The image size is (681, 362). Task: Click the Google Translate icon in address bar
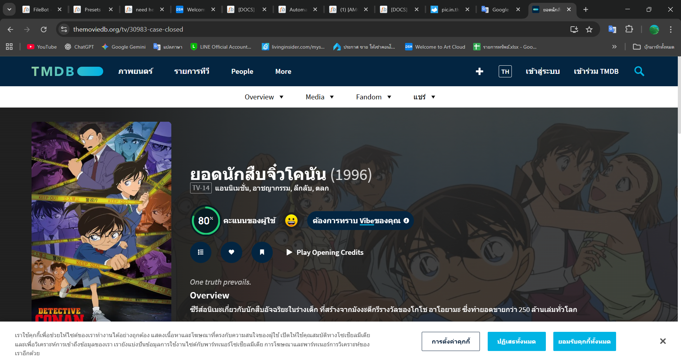[612, 29]
